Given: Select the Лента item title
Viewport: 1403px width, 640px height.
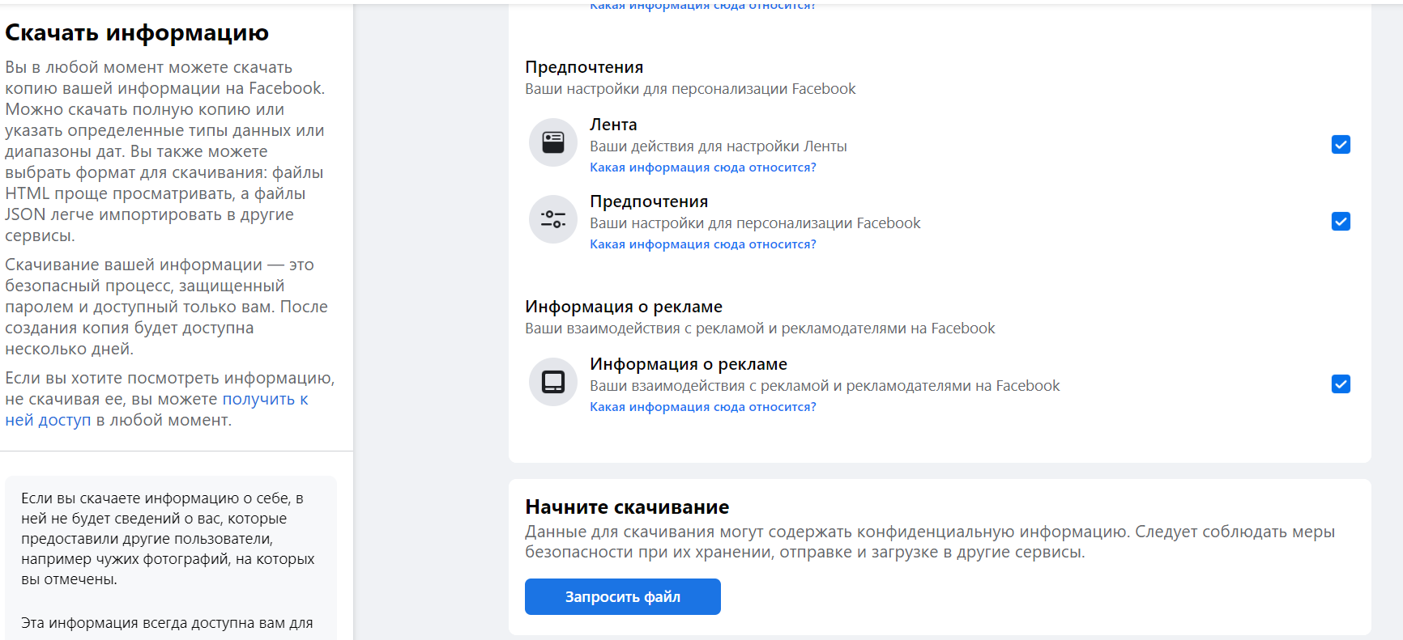Looking at the screenshot, I should 613,125.
